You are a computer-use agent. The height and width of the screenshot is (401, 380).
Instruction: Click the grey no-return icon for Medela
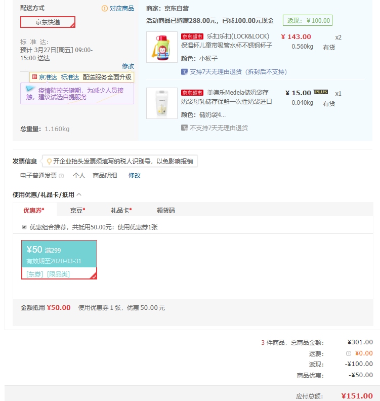(184, 128)
